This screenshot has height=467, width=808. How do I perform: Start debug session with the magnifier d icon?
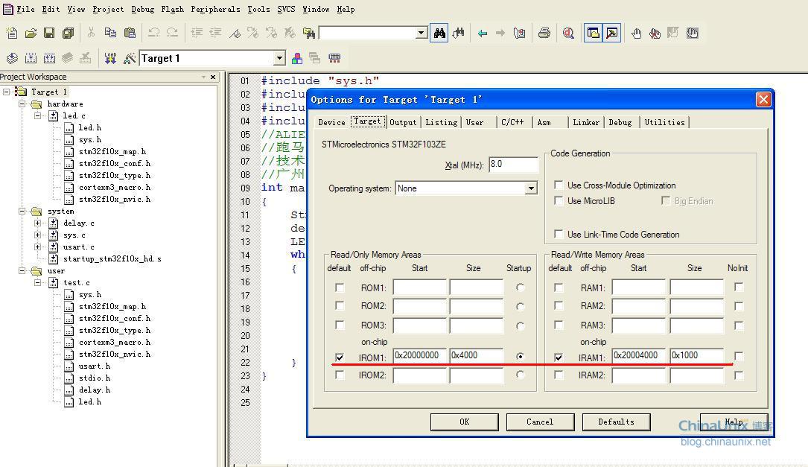coord(568,34)
